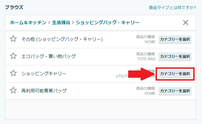
Task: Click the TOTE BAG product type label
Action: pos(146,59)
